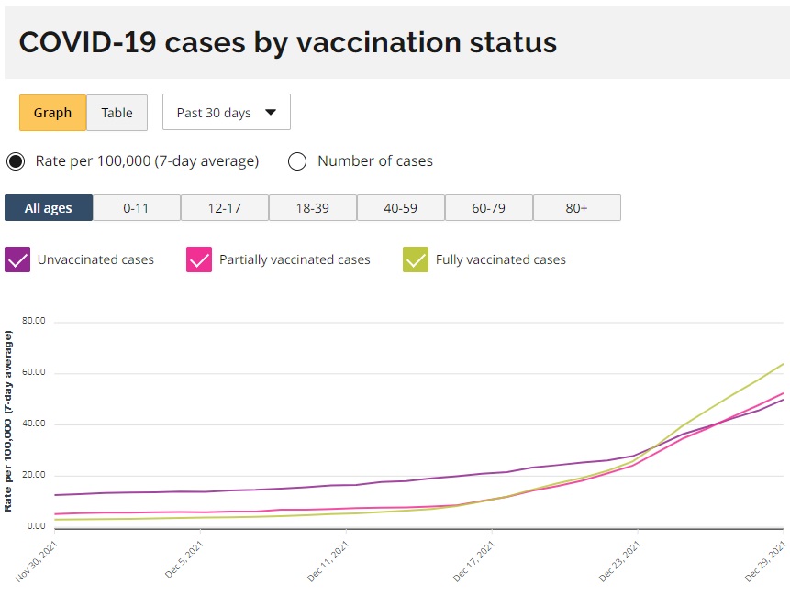Select the 12-17 age tab
The image size is (790, 595).
[224, 208]
